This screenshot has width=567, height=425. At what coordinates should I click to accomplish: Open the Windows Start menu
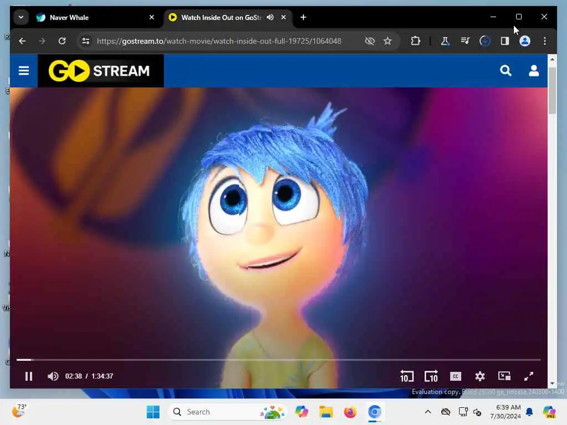pos(153,412)
